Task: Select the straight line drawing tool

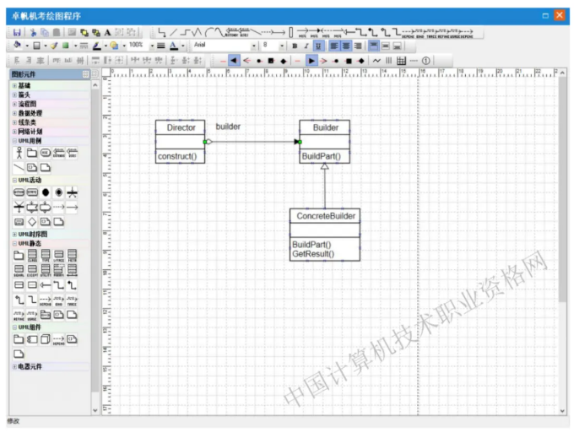Action: tap(174, 32)
